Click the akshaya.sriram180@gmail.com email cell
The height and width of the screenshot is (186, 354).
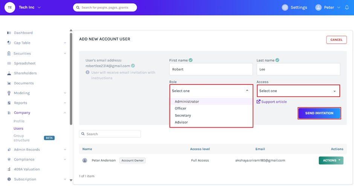click(260, 160)
